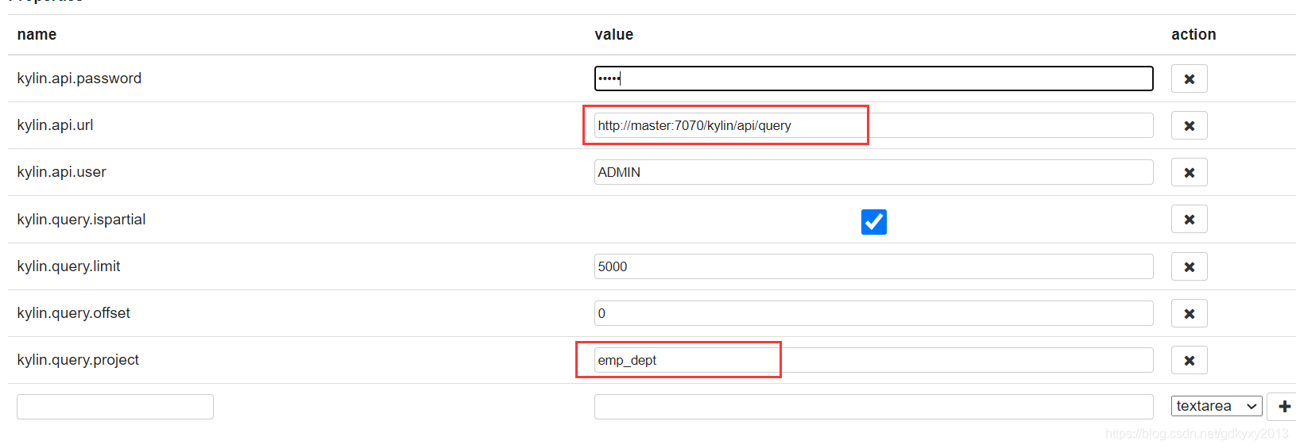Click the name column header
1296x448 pixels.
37,35
